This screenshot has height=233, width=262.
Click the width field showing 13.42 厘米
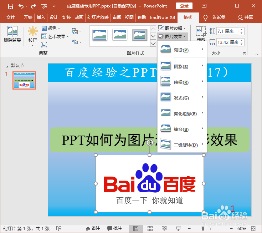[x=227, y=42]
